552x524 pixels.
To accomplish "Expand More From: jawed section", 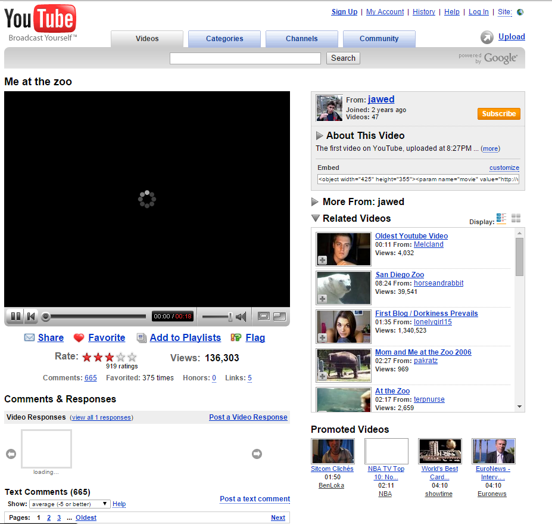I will (315, 202).
